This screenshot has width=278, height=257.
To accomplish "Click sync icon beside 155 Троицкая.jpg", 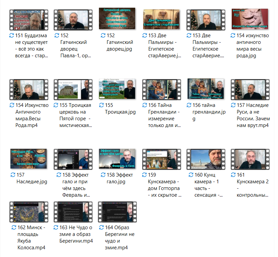I will [x=101, y=105].
